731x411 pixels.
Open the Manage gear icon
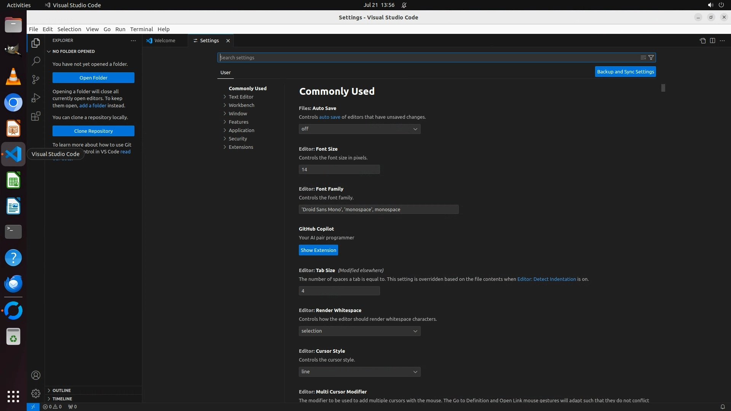point(36,393)
